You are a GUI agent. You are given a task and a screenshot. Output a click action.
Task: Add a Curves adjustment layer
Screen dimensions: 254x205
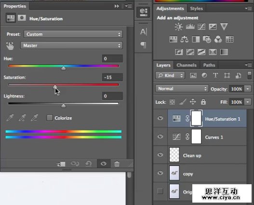pos(201,27)
